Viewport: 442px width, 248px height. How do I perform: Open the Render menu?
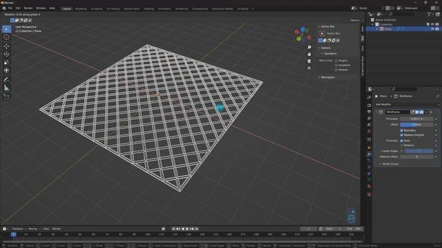click(x=28, y=8)
